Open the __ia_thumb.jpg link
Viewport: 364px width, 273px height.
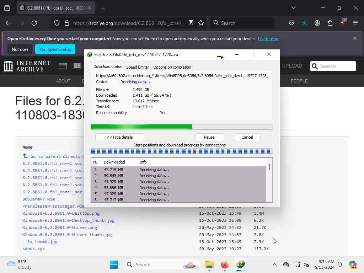40,242
